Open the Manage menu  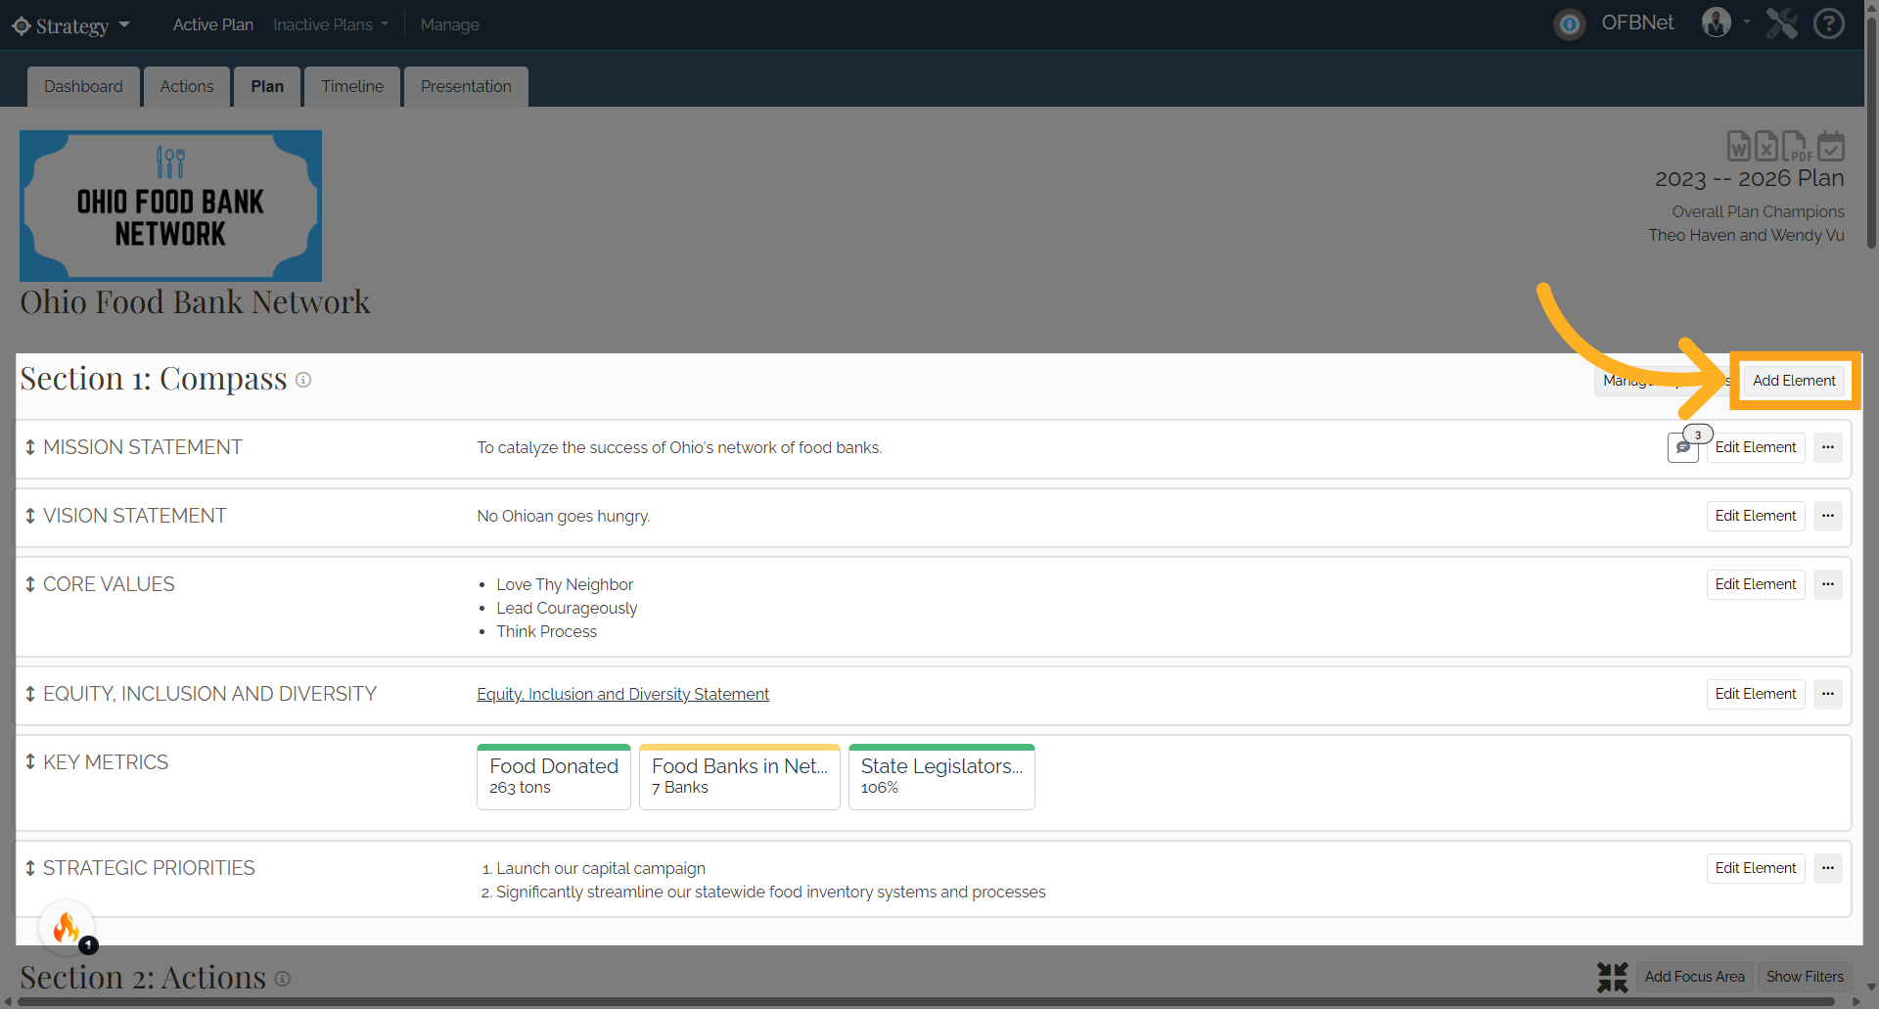coord(449,24)
